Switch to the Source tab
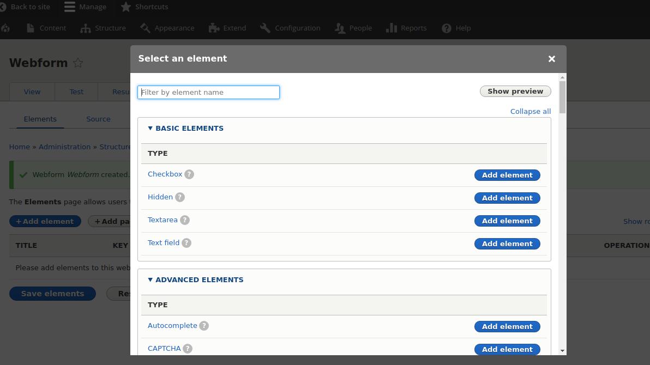 (98, 119)
